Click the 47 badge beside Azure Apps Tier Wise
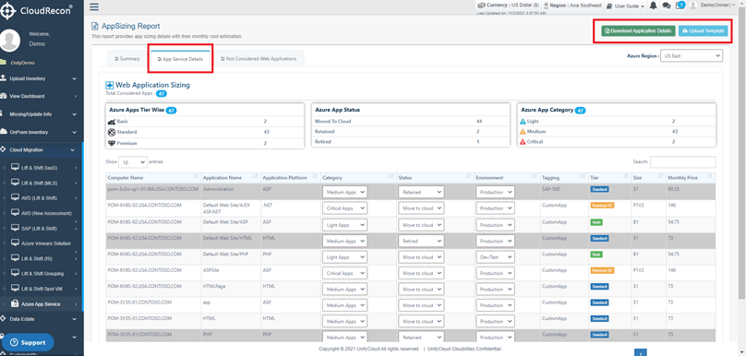746x356 pixels. point(172,111)
